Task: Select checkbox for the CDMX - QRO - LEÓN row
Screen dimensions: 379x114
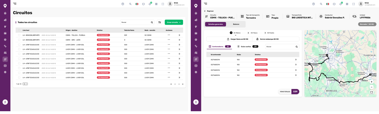Action: click(19, 40)
